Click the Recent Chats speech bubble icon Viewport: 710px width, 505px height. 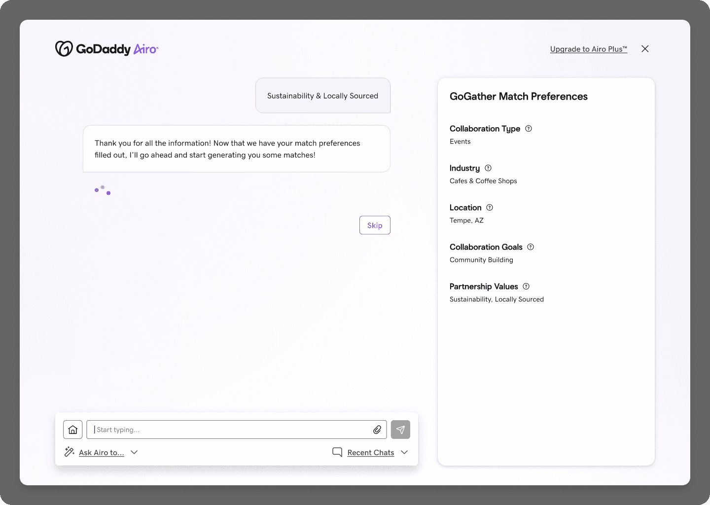pyautogui.click(x=337, y=452)
